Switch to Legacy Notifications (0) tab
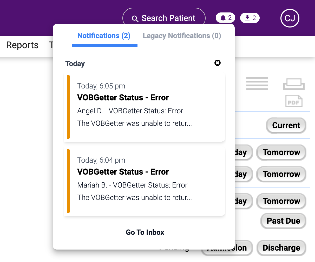315x262 pixels. [182, 36]
